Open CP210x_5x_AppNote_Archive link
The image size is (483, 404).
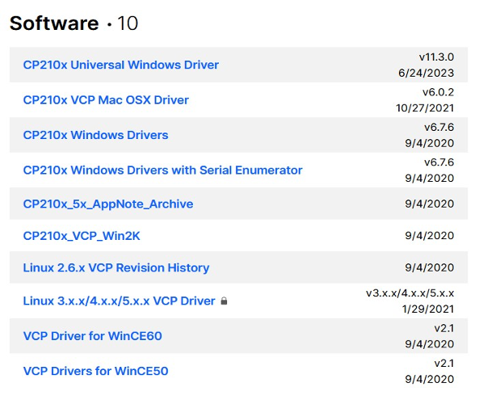tap(108, 204)
